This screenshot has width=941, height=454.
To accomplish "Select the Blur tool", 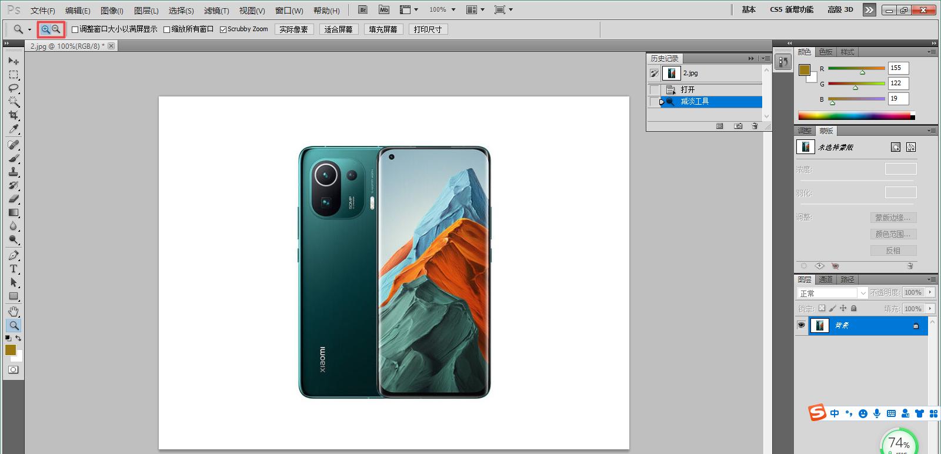I will coord(14,226).
